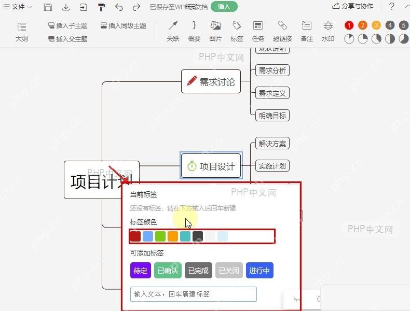Insert a 超链接 hyperlink
Screen dimensions: 410x311
click(x=282, y=32)
